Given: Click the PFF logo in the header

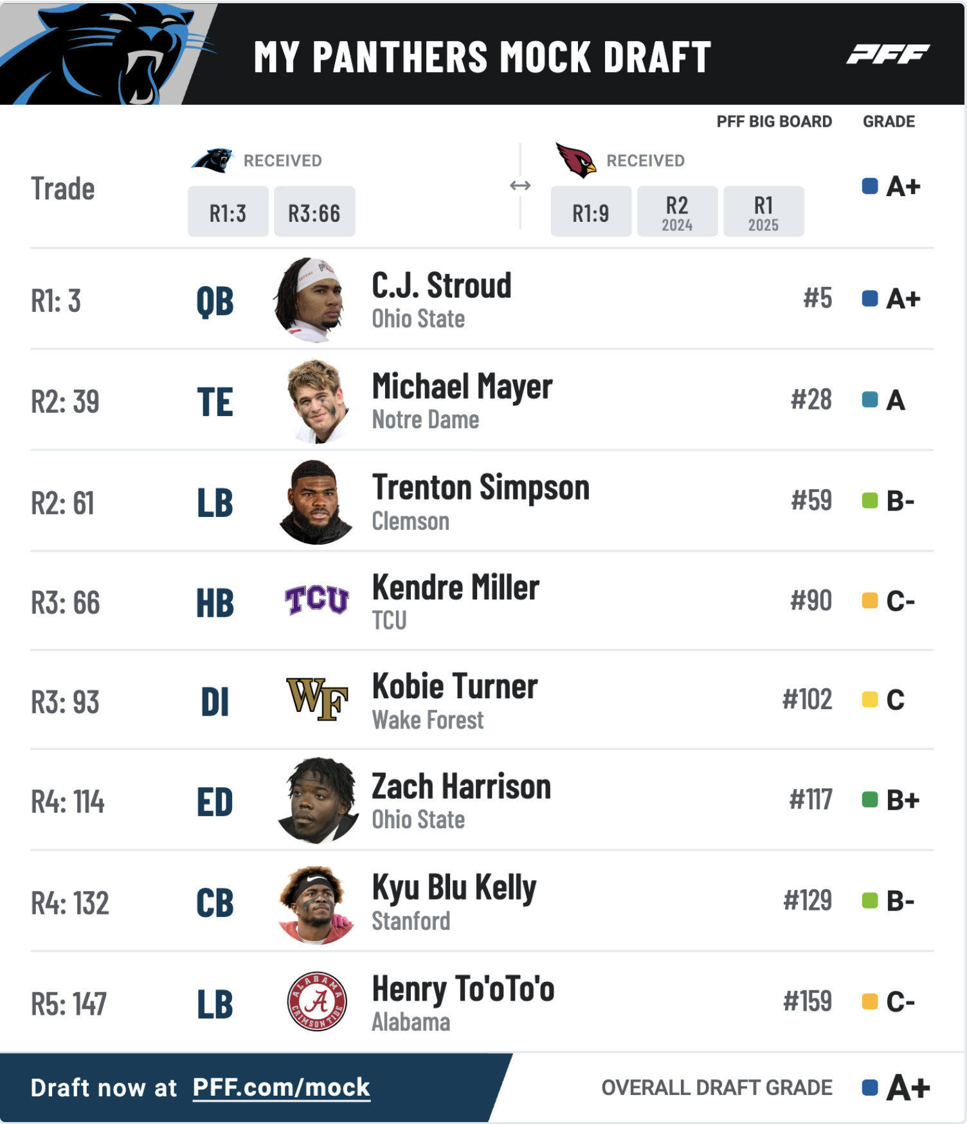Looking at the screenshot, I should click(888, 55).
